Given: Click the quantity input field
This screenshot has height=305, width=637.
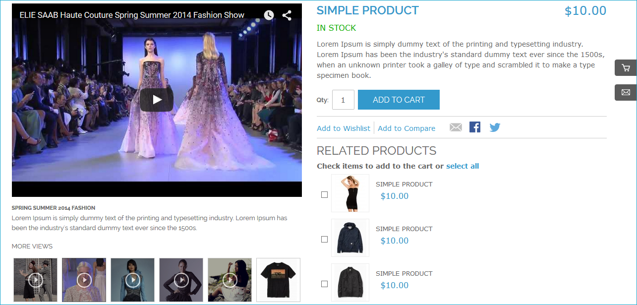Looking at the screenshot, I should point(343,100).
